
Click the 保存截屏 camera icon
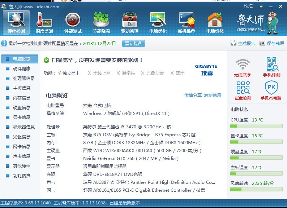[x=262, y=43]
